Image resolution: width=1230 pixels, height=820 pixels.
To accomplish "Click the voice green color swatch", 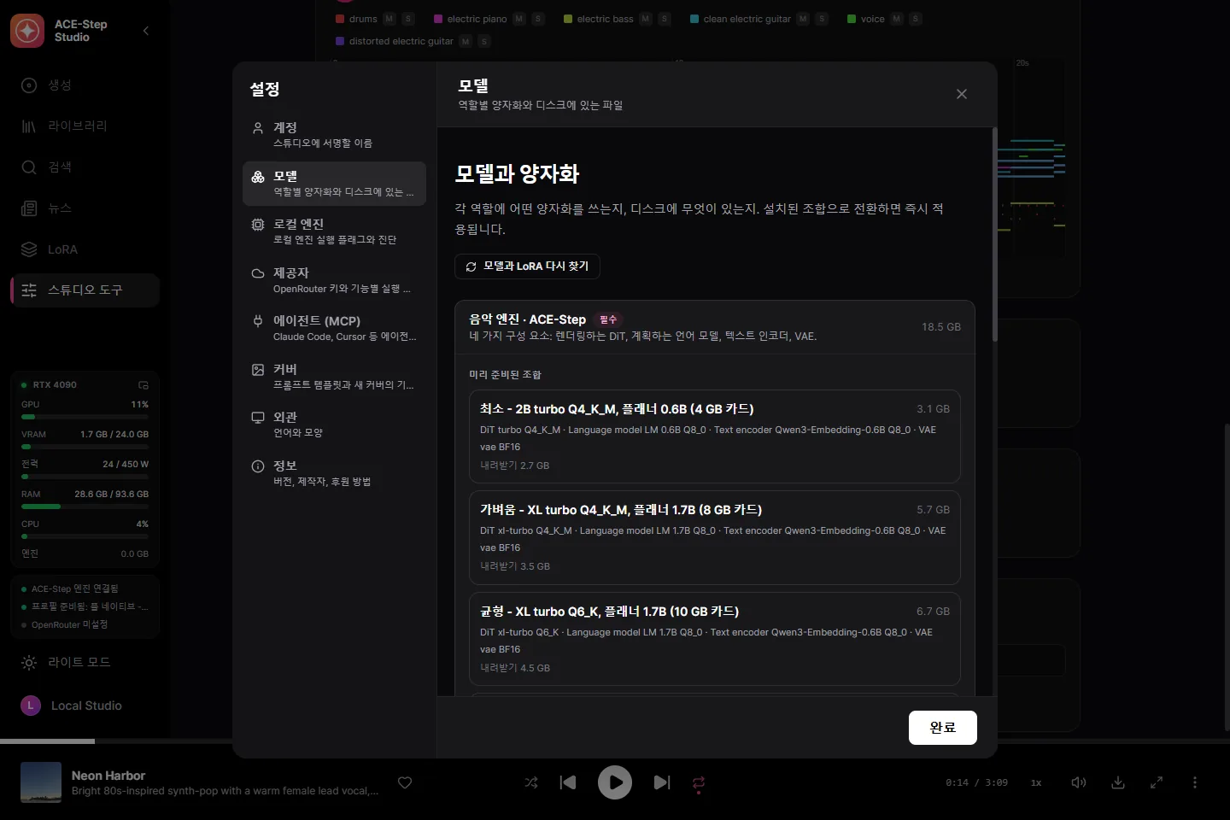I will tap(852, 19).
